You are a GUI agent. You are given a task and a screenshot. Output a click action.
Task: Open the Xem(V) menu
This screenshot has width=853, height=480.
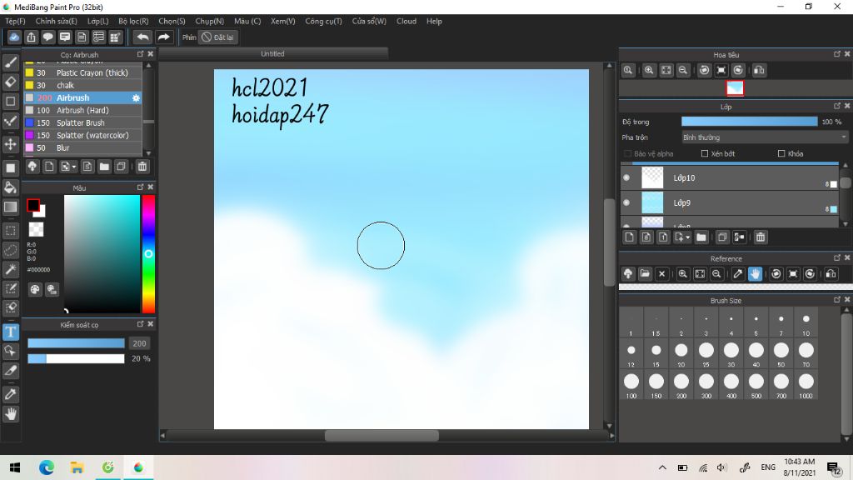283,21
